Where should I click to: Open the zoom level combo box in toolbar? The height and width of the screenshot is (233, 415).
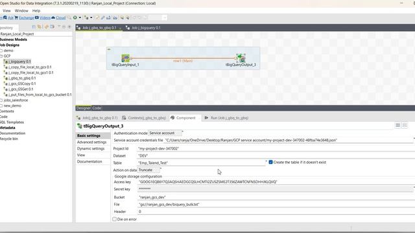point(158,17)
